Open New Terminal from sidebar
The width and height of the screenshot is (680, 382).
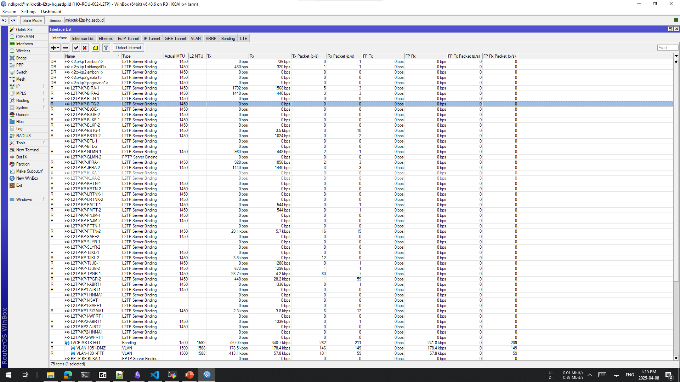pos(28,150)
